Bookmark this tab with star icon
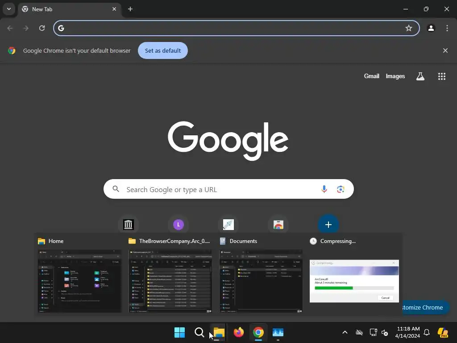 (409, 28)
